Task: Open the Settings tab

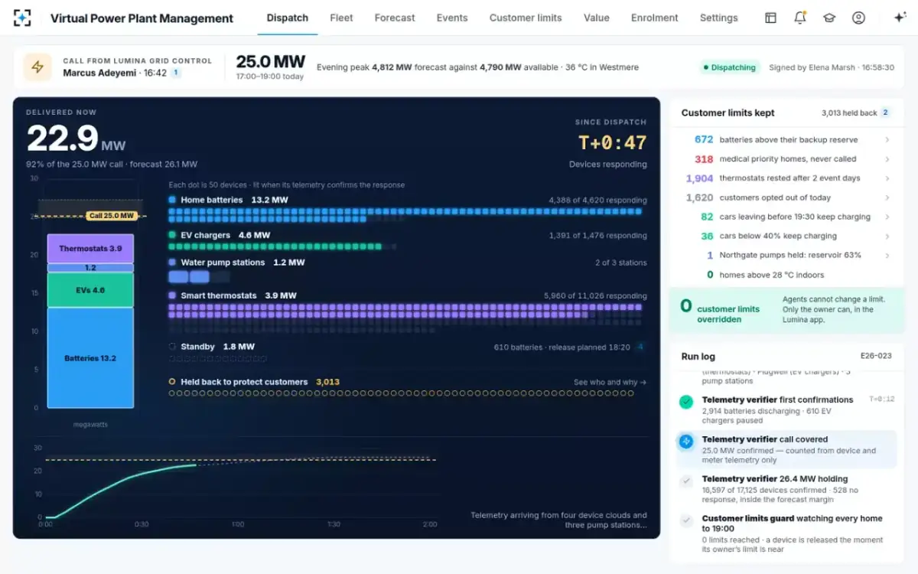Action: pos(719,18)
